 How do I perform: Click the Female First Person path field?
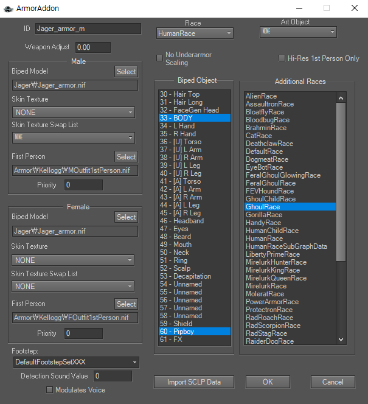[75, 318]
